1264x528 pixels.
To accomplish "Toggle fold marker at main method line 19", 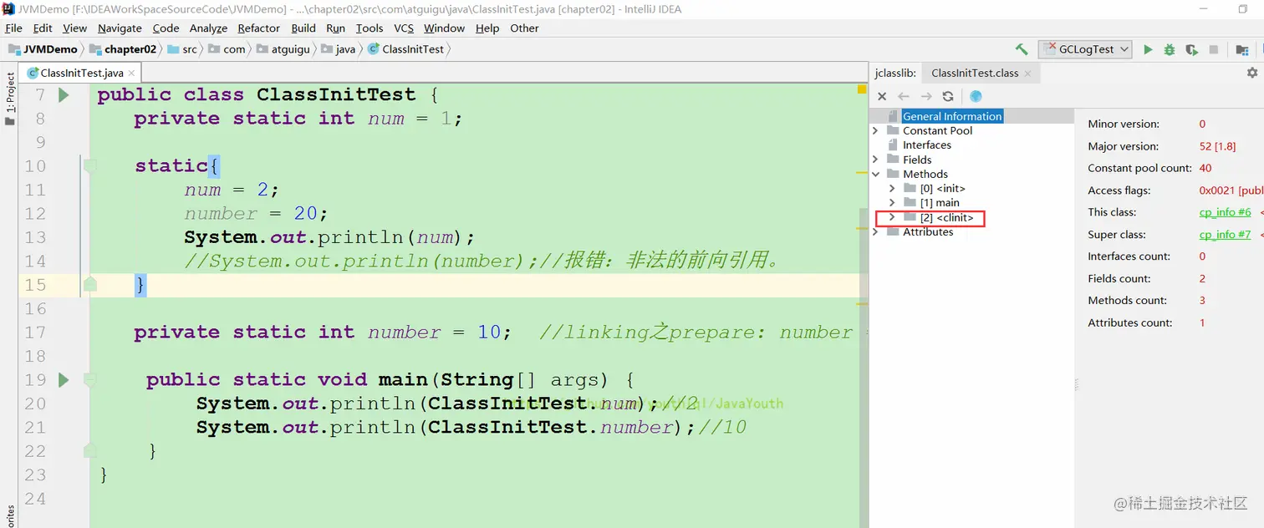I will 90,380.
